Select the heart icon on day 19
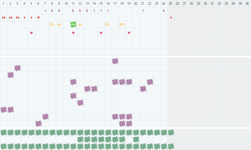This screenshot has height=150, width=251. point(129,33)
